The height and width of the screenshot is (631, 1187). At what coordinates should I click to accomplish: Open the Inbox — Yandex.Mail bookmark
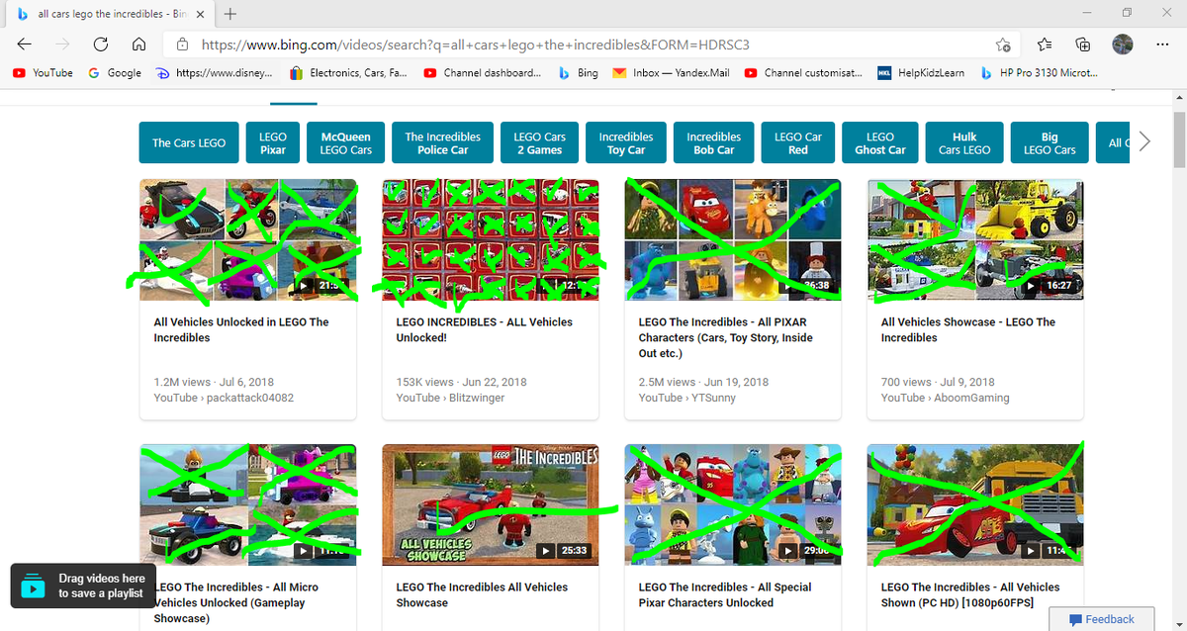coord(671,72)
